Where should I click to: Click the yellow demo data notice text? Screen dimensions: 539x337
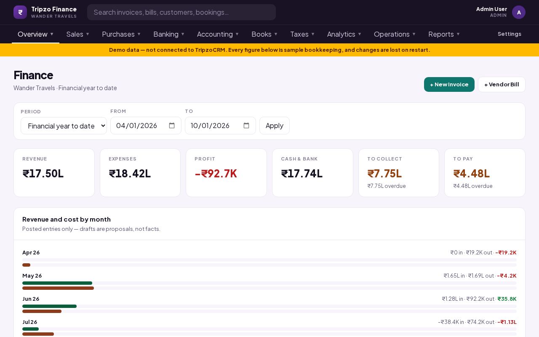269,50
